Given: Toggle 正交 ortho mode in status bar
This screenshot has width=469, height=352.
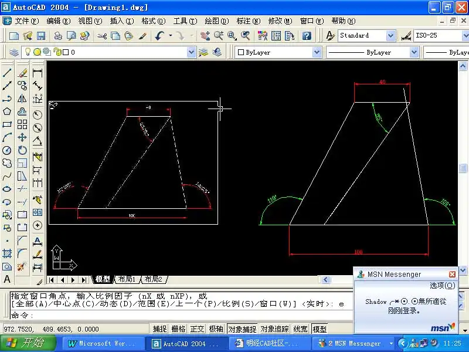Looking at the screenshot, I should (198, 329).
